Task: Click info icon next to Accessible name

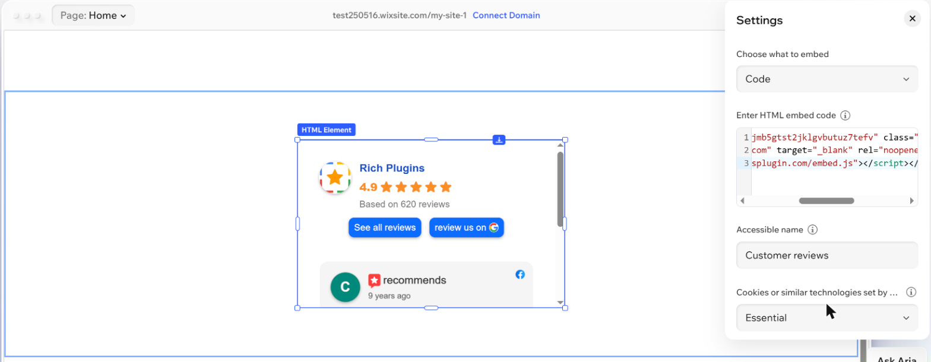Action: coord(813,230)
